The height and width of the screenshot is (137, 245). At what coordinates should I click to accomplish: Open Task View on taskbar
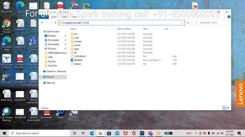(x=83, y=133)
